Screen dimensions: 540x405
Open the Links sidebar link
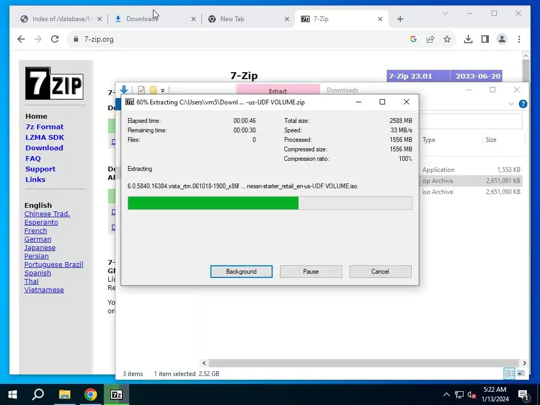coord(35,180)
